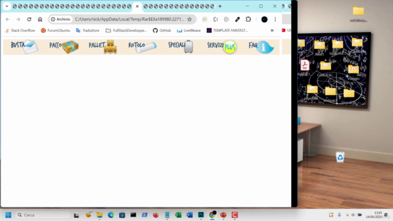
Task: Select the PALLET menu item
Action: coord(103,47)
